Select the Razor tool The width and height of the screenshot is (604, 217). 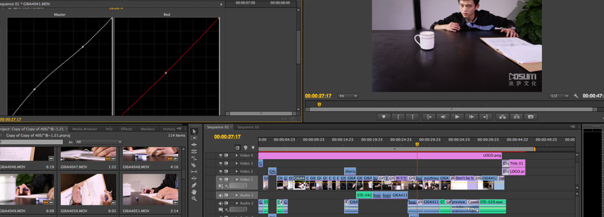[x=194, y=165]
